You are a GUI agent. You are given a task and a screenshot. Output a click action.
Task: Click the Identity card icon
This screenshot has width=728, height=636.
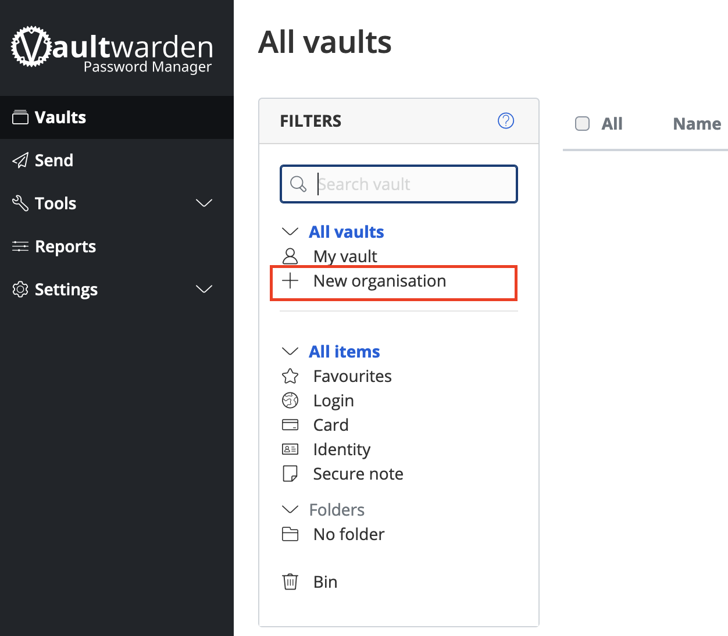pos(290,449)
